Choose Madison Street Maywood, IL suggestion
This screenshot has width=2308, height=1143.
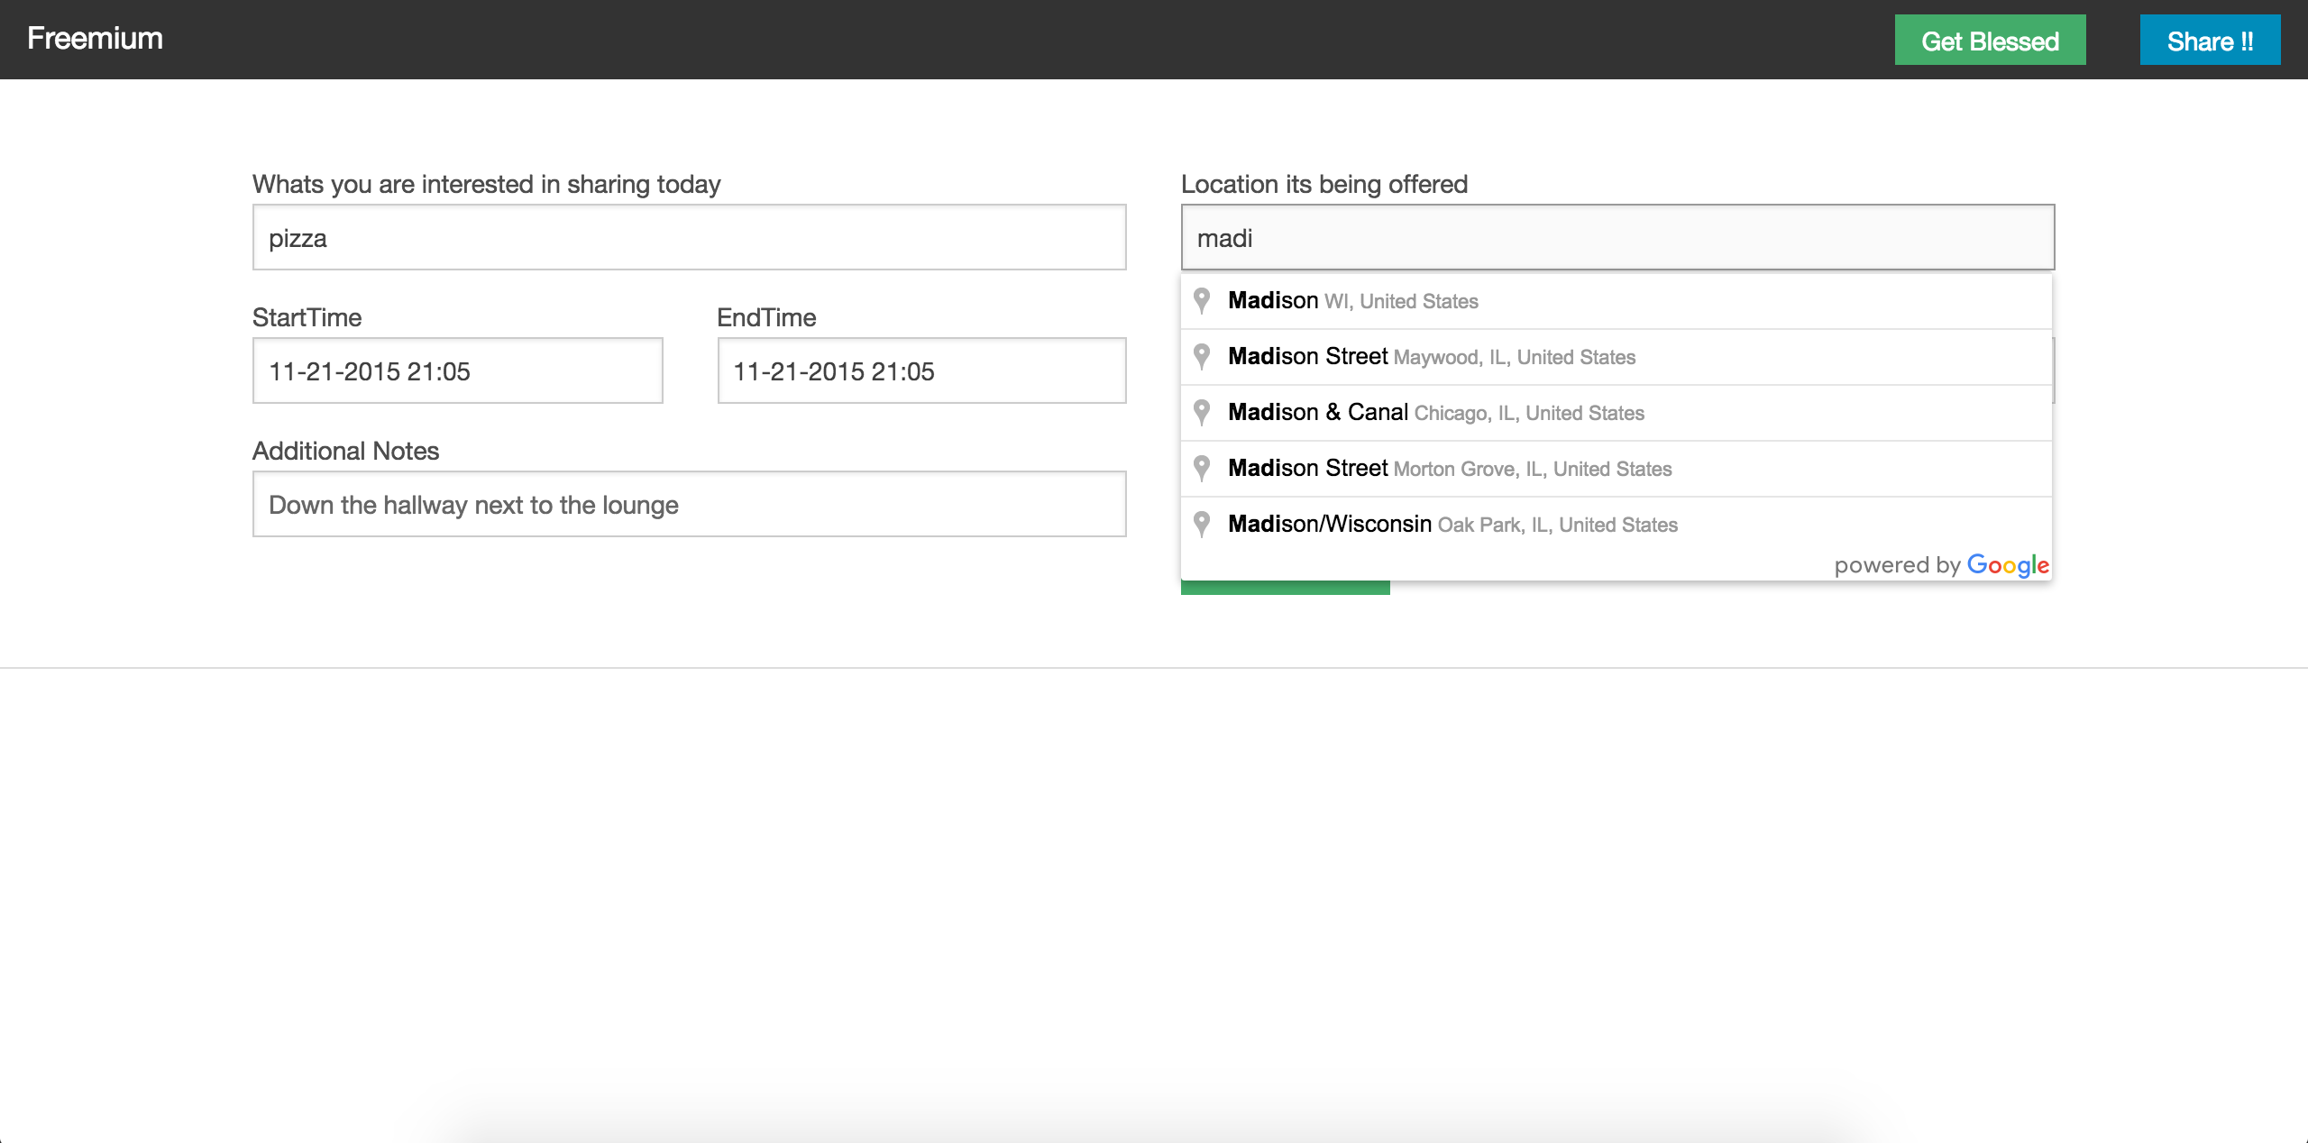pyautogui.click(x=1431, y=357)
